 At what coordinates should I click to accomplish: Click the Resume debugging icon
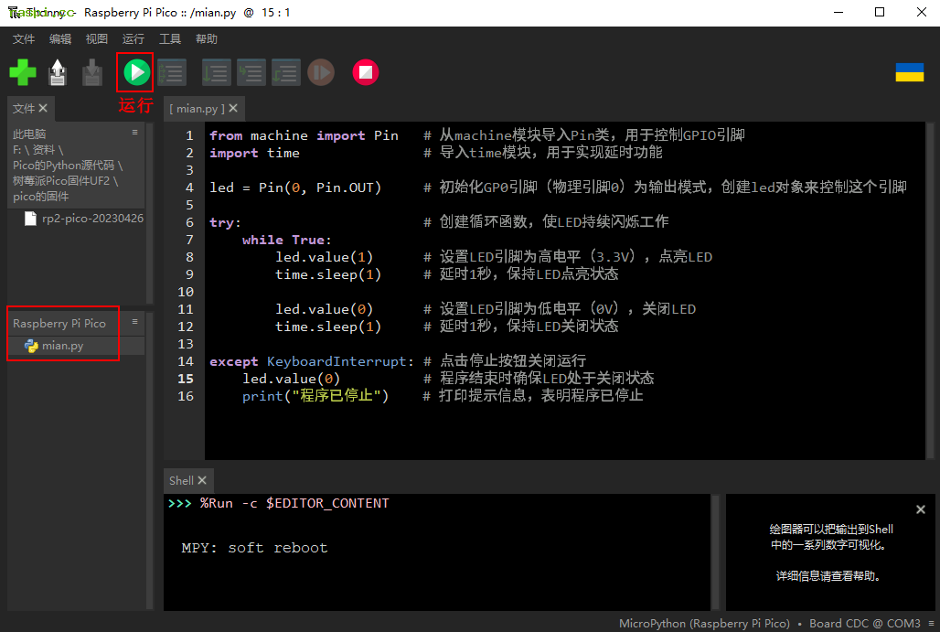321,72
